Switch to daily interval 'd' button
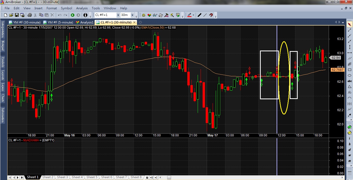The image size is (353, 180). pyautogui.click(x=350, y=150)
